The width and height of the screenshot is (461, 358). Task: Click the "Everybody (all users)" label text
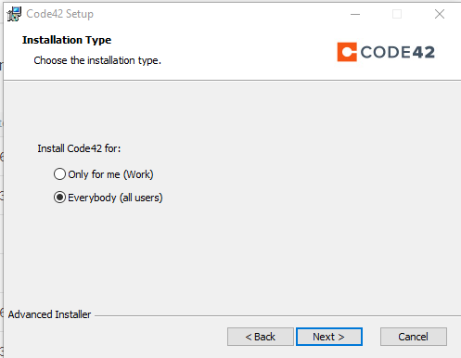click(115, 198)
